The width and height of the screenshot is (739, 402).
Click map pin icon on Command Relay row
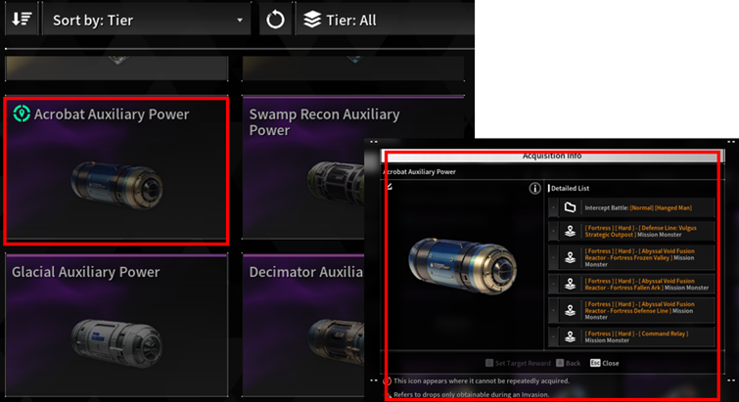coord(570,336)
